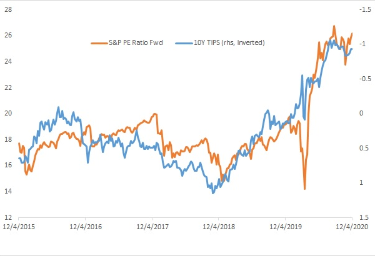Click the 12/4/2016 date axis label
The height and width of the screenshot is (256, 375).
click(85, 226)
